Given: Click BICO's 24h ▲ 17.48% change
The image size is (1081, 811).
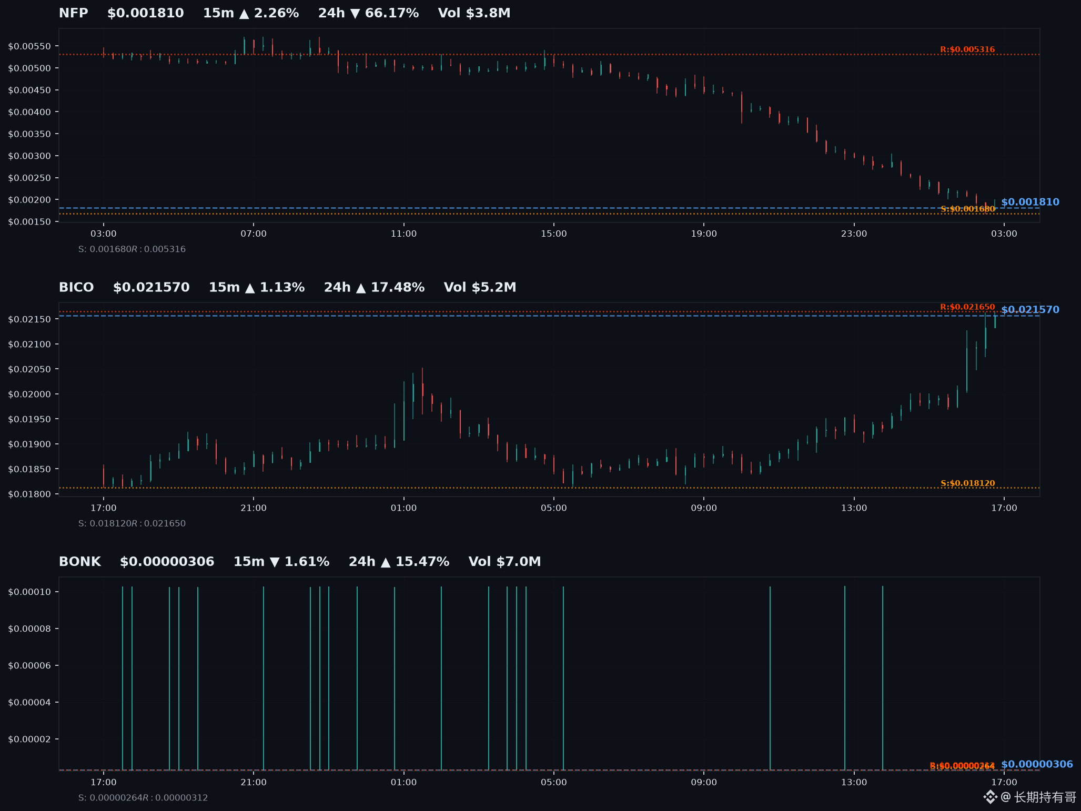Looking at the screenshot, I should click(374, 287).
